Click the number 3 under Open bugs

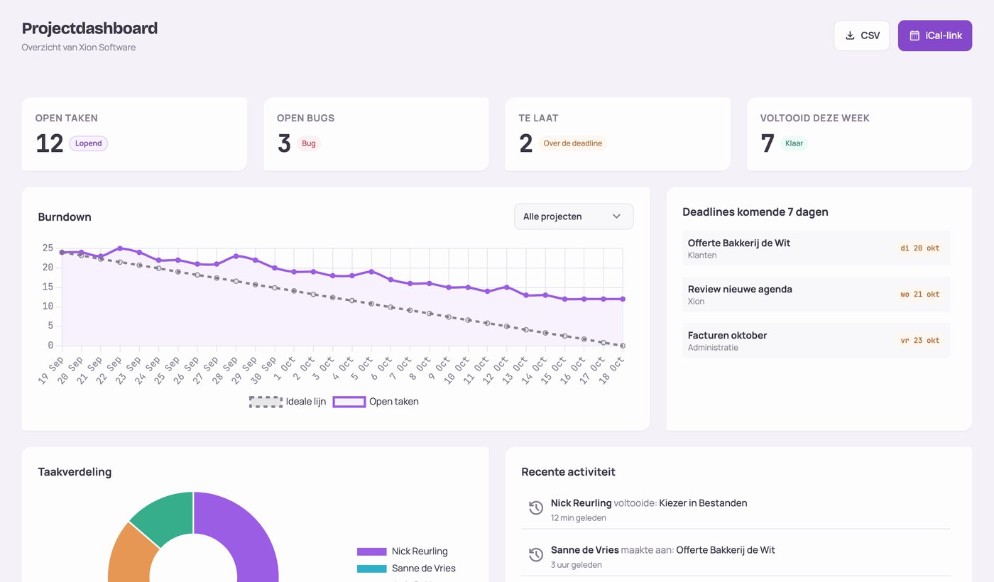284,143
